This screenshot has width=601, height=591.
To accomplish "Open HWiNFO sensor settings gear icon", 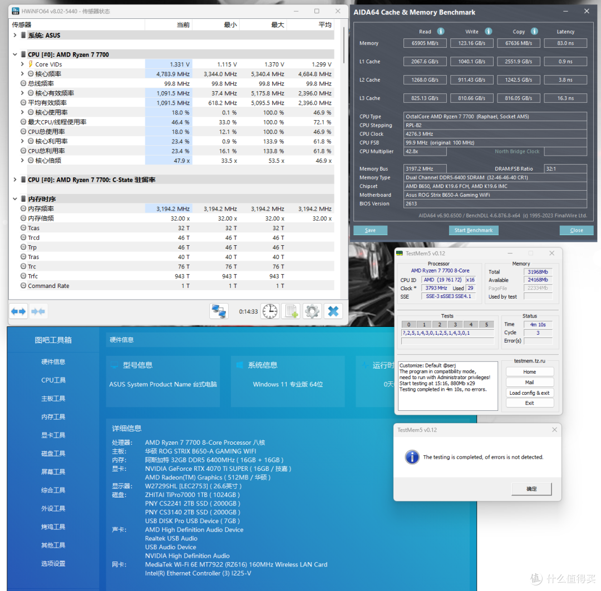I will [x=312, y=311].
